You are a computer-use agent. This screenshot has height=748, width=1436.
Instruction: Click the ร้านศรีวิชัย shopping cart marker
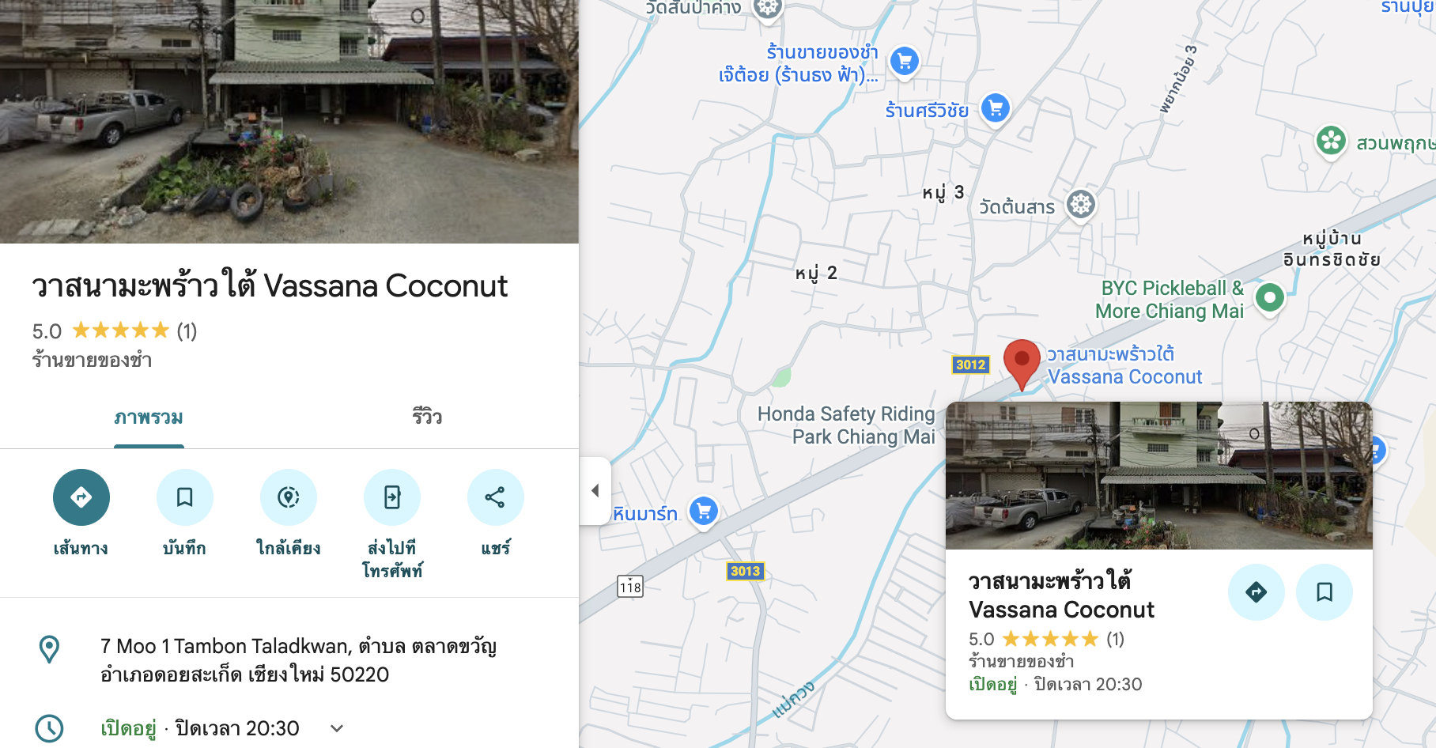[996, 108]
